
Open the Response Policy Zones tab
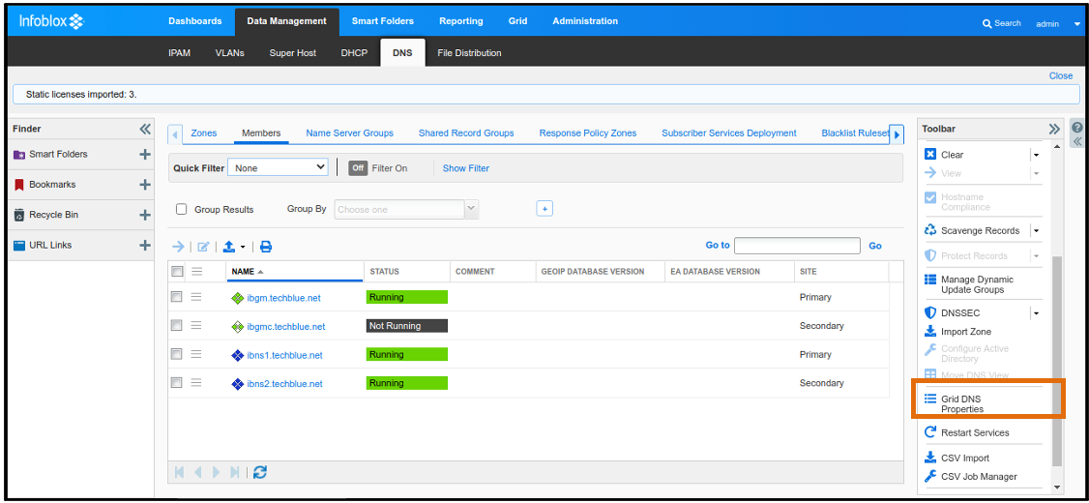(588, 133)
